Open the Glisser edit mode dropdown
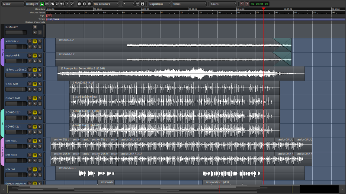 [13, 4]
